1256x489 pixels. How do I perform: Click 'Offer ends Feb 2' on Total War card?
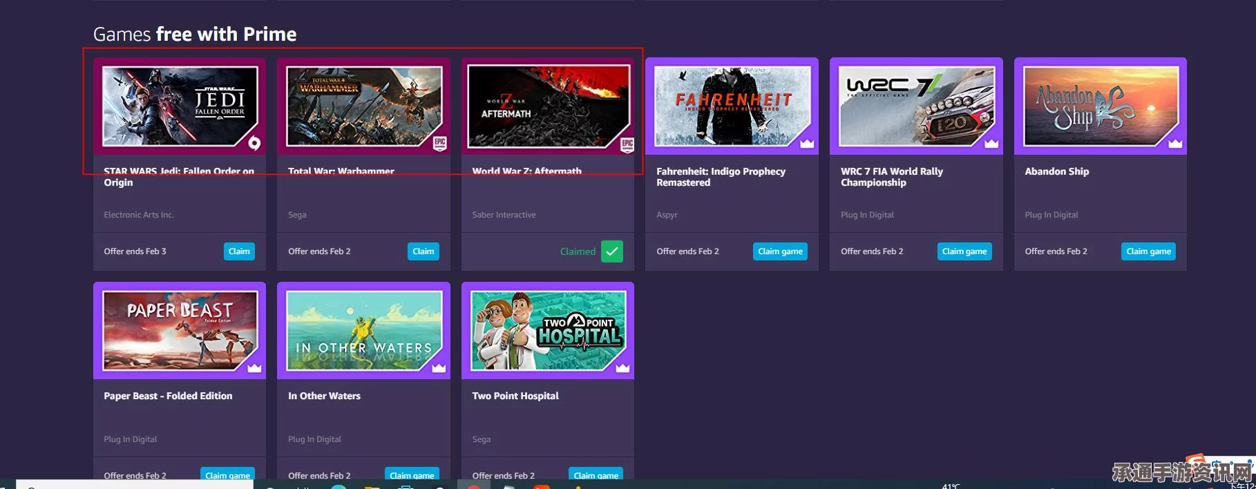coord(319,251)
